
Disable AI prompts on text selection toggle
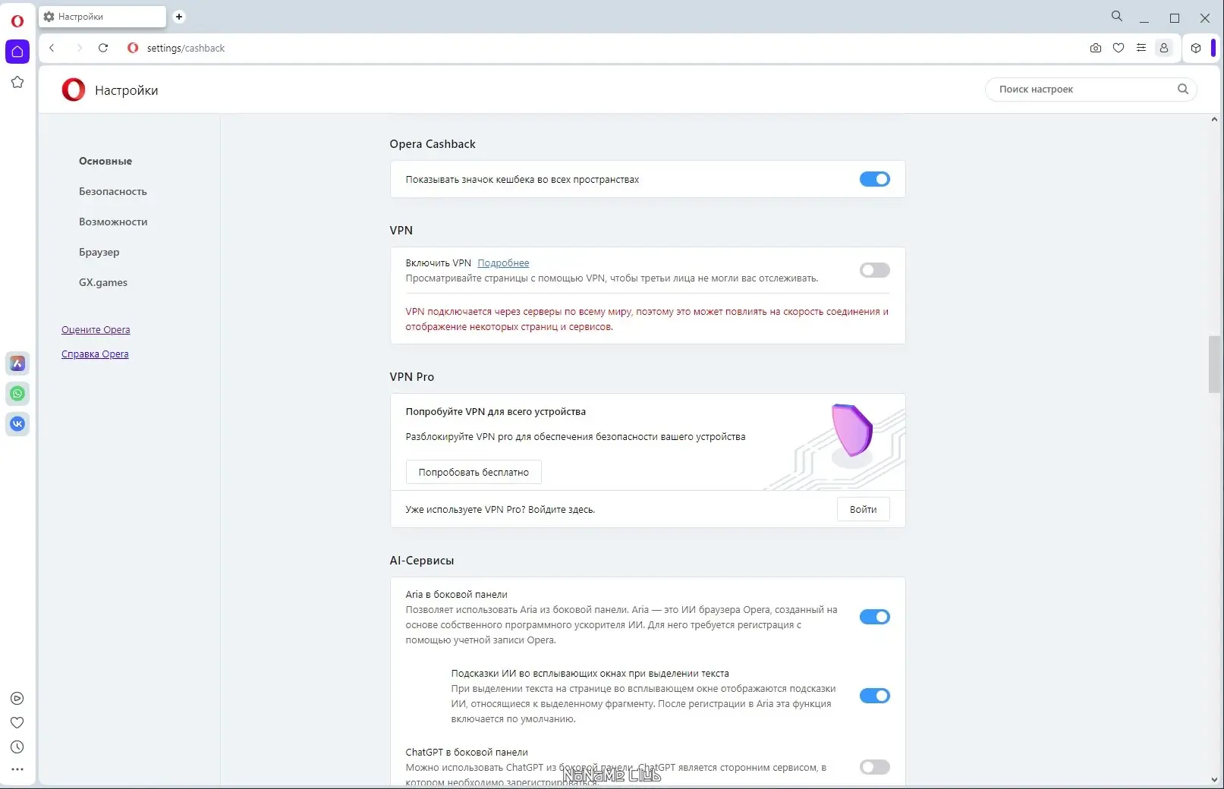pos(875,696)
